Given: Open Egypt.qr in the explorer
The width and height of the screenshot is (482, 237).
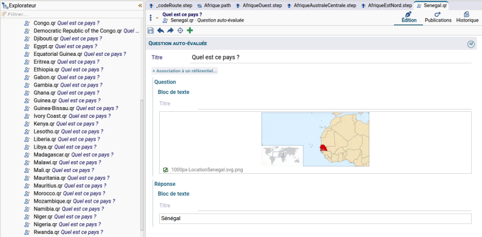Looking at the screenshot, I should (61, 46).
